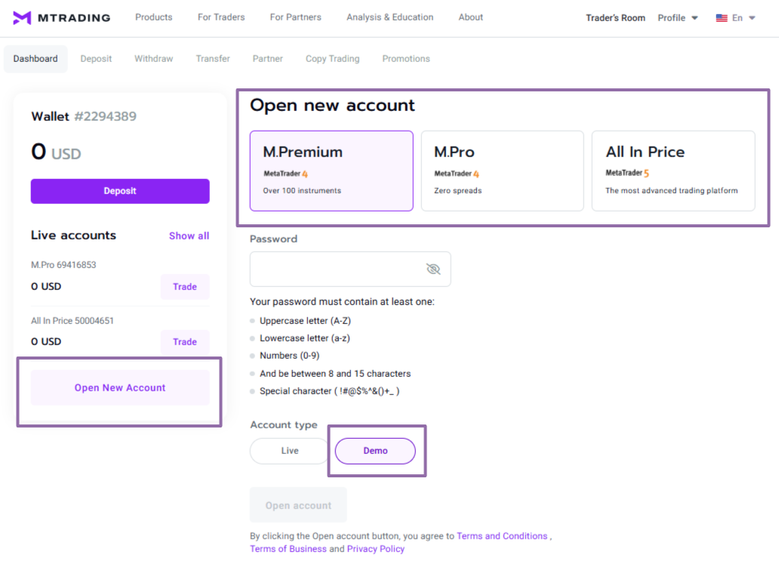Select the M.Premium account card
779x571 pixels.
[x=331, y=171]
